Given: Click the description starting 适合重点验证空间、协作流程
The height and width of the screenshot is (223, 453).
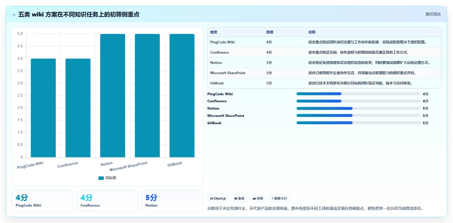Looking at the screenshot, I should click(x=358, y=52).
